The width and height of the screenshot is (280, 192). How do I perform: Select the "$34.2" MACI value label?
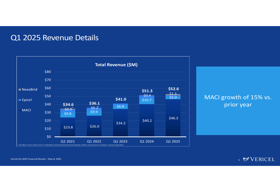point(121,123)
